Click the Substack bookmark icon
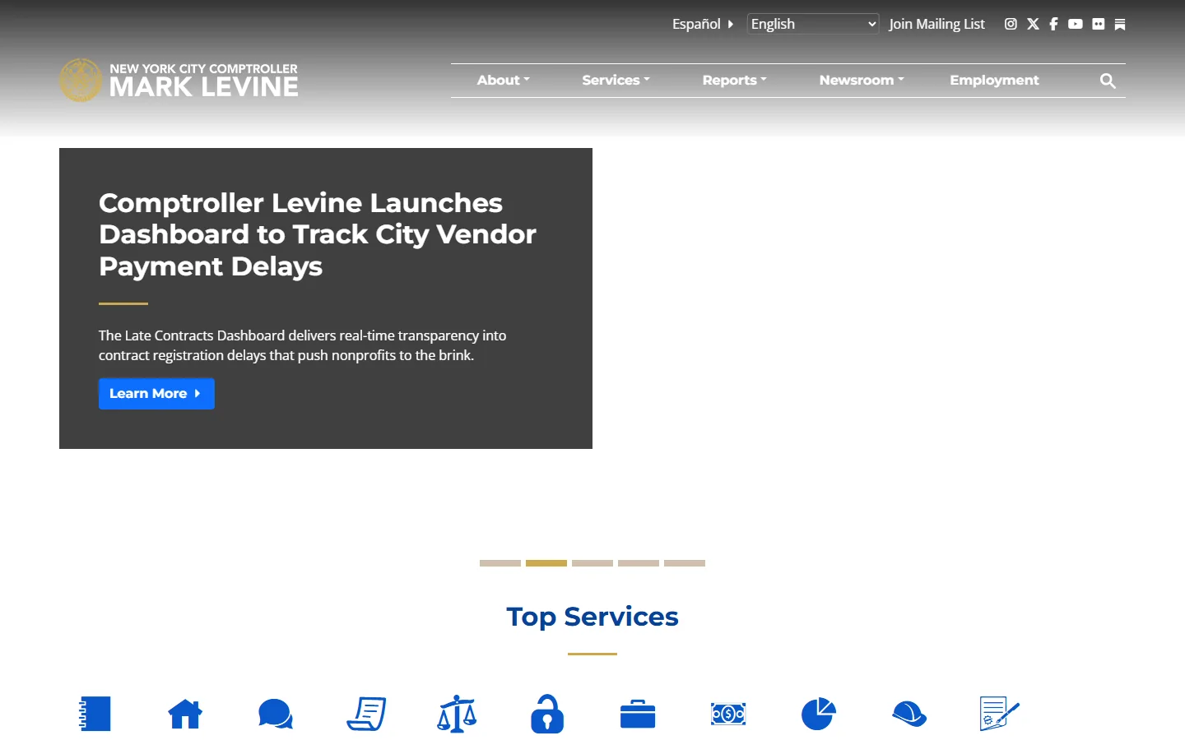The image size is (1185, 740). [1120, 24]
